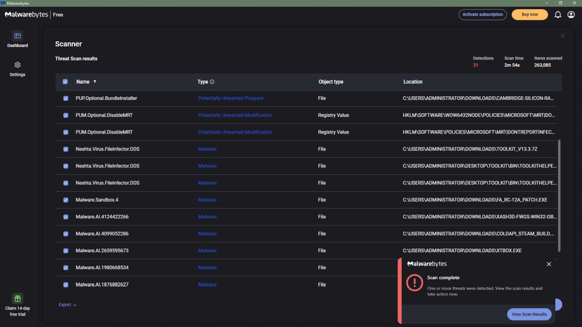This screenshot has width=582, height=327.
Task: Click the results list vertical scrollbar
Action: tap(559, 196)
